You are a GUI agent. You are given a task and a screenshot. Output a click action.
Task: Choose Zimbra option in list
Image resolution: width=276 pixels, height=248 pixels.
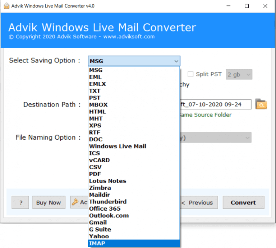(134, 188)
